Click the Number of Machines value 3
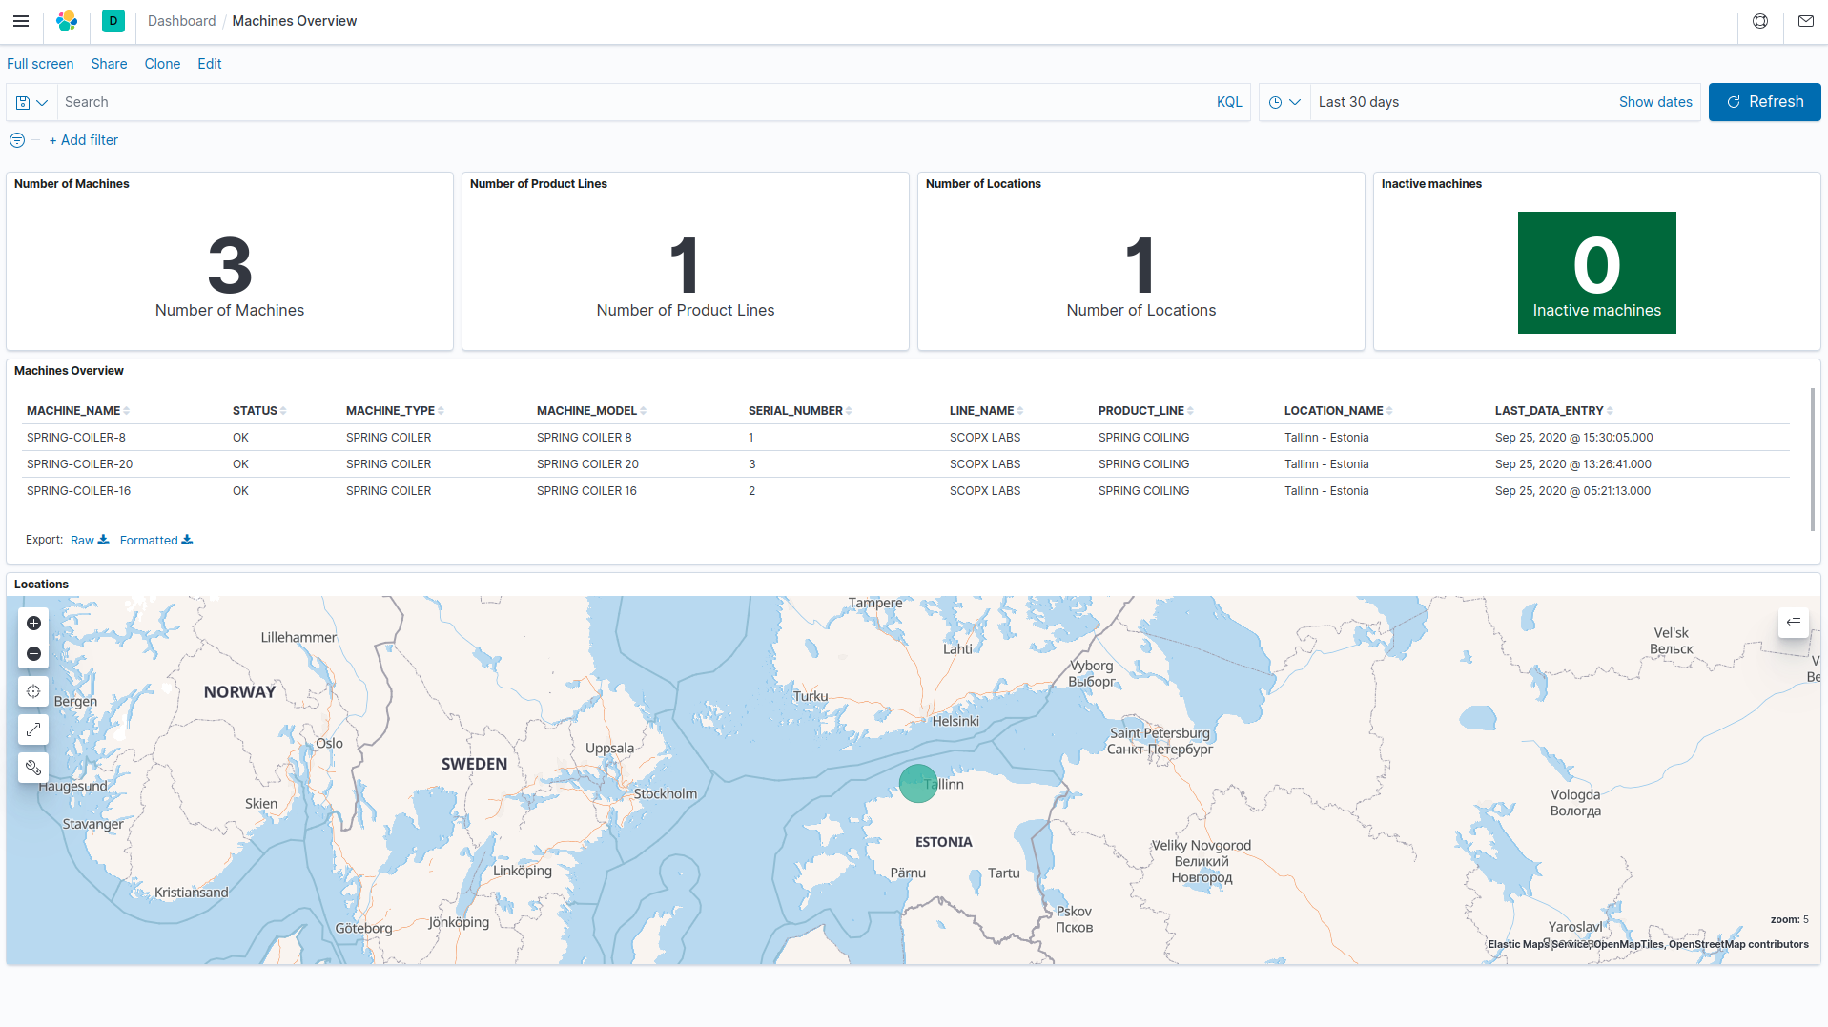 [x=230, y=266]
